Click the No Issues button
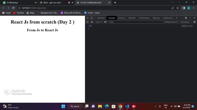The image size is (197, 110). click(185, 22)
